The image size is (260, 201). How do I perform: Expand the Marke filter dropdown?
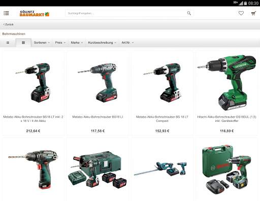click(x=77, y=43)
